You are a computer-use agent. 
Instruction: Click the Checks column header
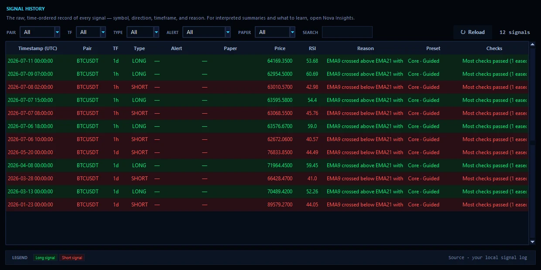coord(494,48)
